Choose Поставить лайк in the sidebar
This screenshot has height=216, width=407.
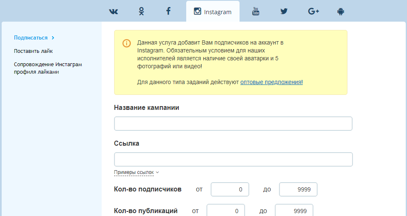pos(33,51)
